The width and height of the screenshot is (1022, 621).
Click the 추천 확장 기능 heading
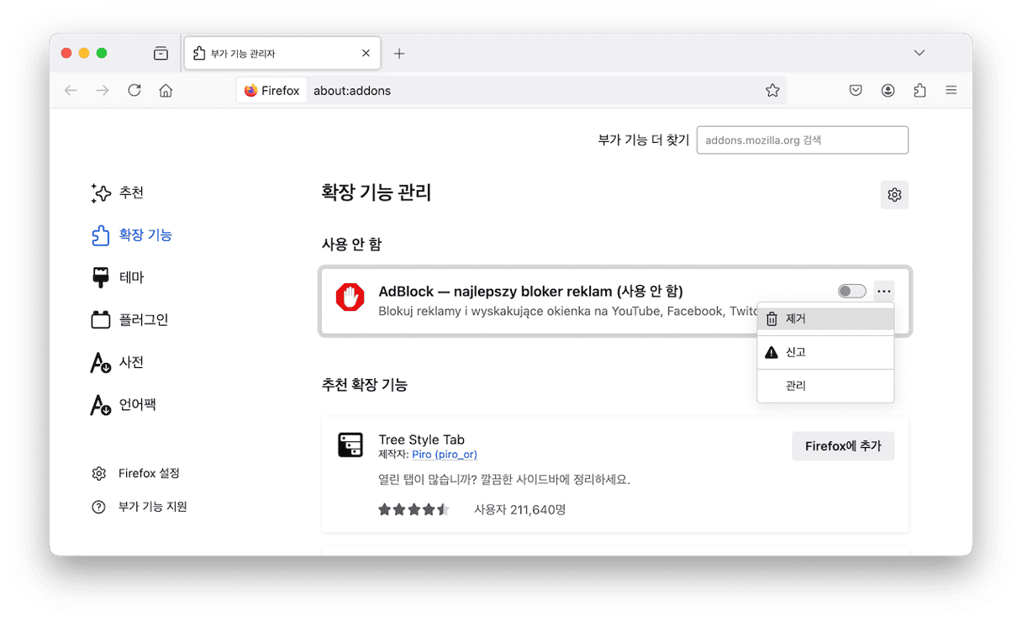click(365, 385)
